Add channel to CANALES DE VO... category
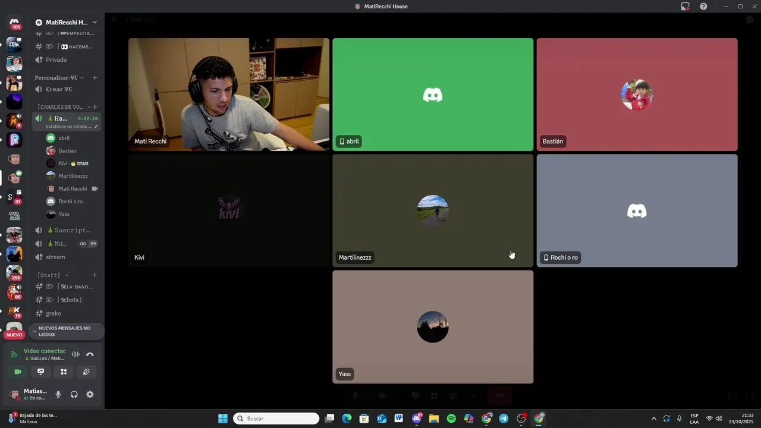This screenshot has width=761, height=428. pyautogui.click(x=95, y=107)
